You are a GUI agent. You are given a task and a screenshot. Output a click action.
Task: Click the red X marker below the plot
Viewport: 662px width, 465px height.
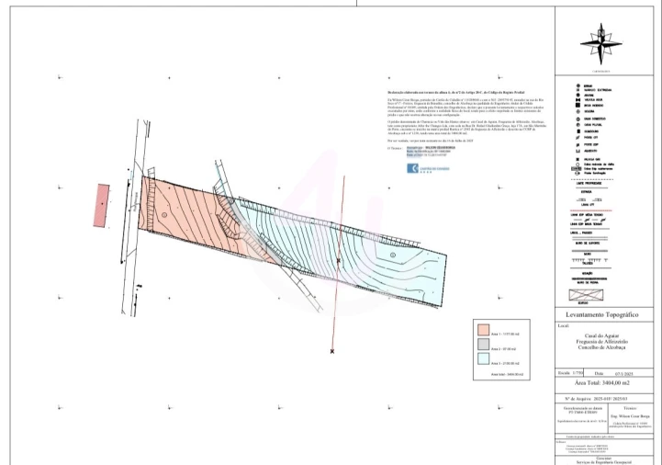pos(332,351)
